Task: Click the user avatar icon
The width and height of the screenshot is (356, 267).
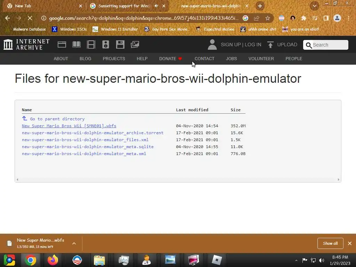Action: coord(212,44)
